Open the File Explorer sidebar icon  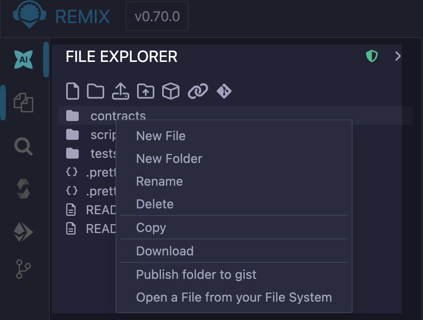(23, 103)
